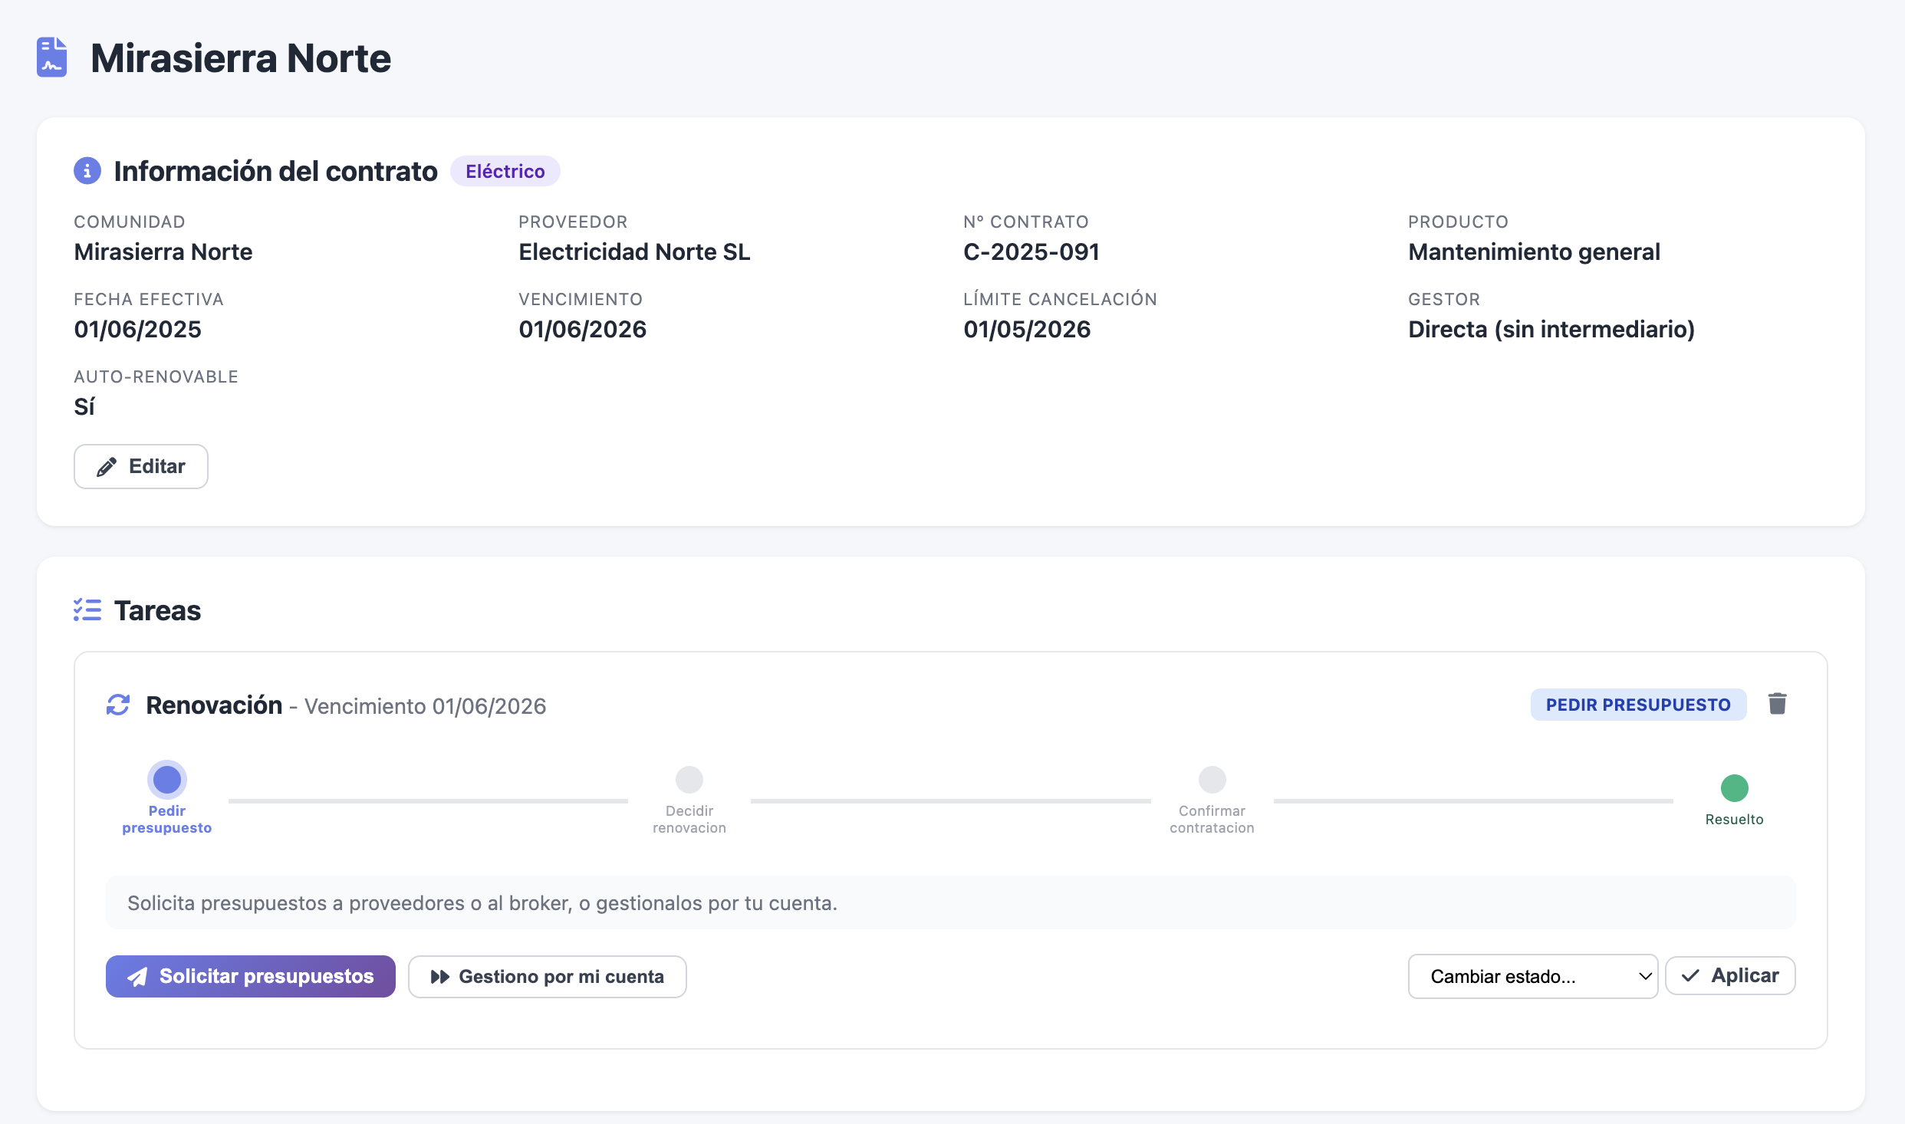Click Editar to edit contract info
Viewport: 1905px width, 1124px height.
[141, 466]
